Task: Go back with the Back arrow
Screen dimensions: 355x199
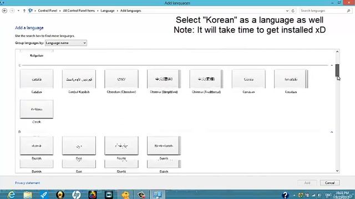Action: point(4,11)
